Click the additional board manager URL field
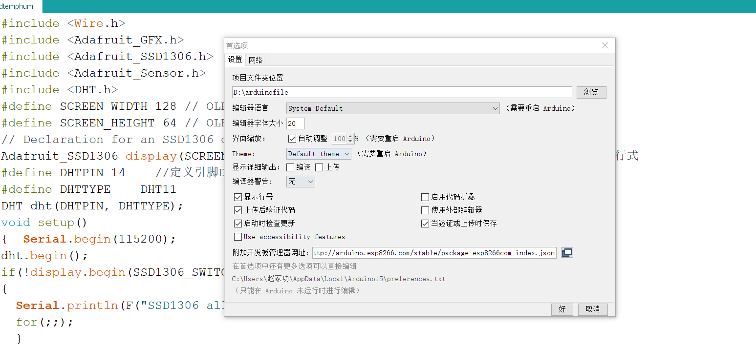Viewport: 756px width, 348px height. coord(434,253)
